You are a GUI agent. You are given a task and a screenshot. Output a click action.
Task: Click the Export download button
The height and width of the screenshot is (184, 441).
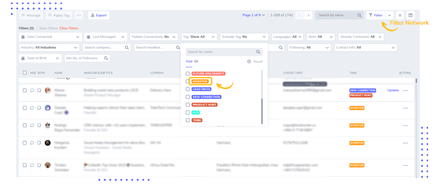click(x=99, y=15)
